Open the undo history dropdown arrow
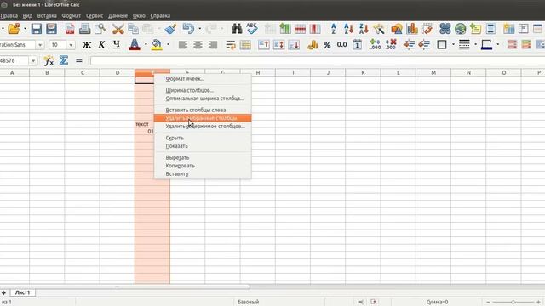This screenshot has height=306, width=545. coord(200,29)
